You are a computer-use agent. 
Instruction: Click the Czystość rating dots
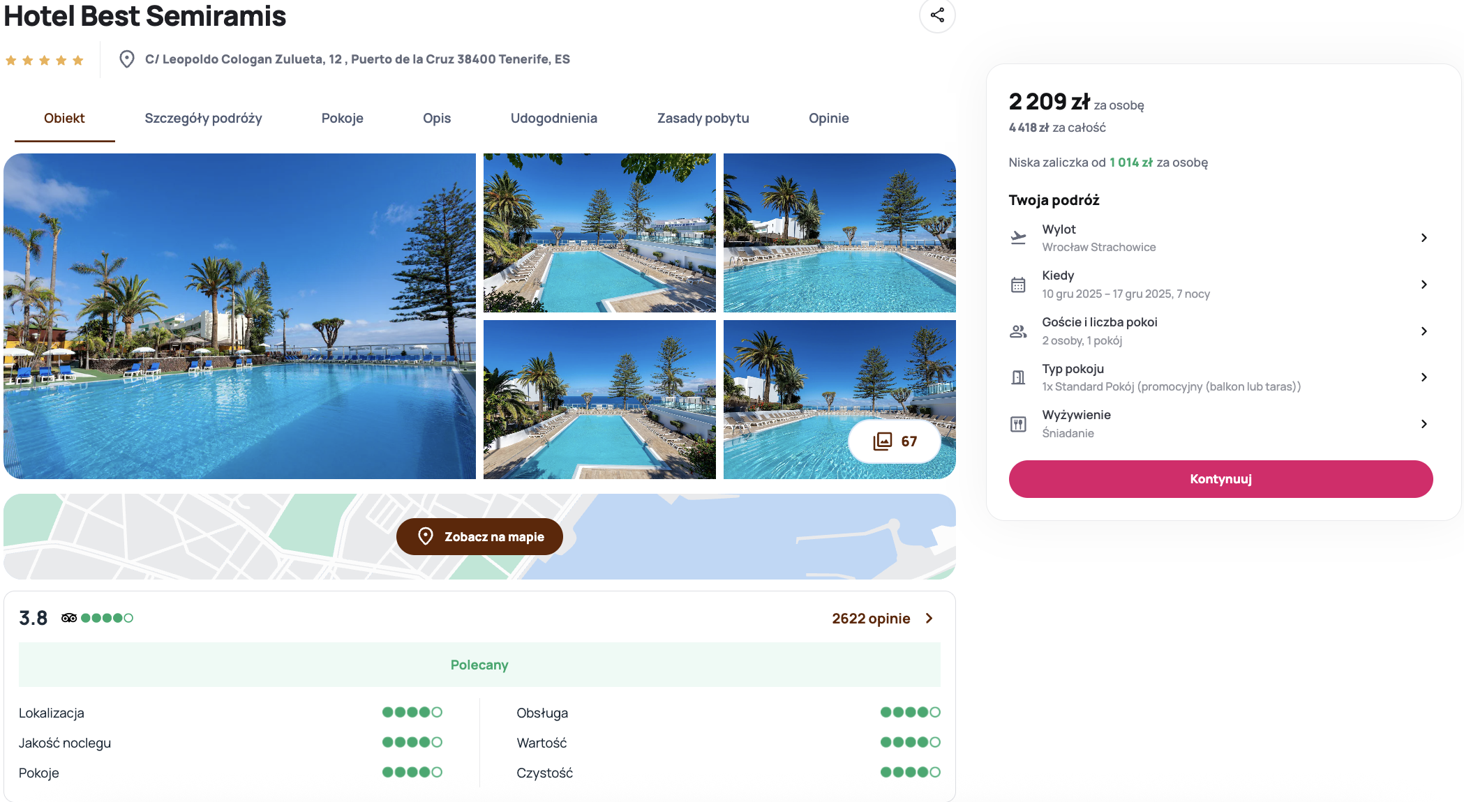910,772
